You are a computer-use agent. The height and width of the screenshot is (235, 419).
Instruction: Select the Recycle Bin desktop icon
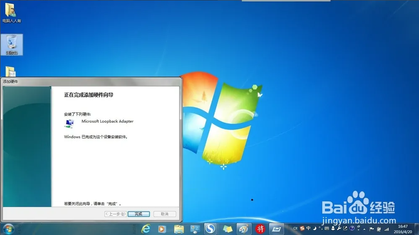pyautogui.click(x=12, y=44)
